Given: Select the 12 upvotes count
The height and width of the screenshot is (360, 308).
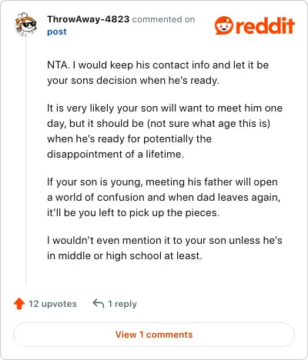Looking at the screenshot, I should (52, 304).
